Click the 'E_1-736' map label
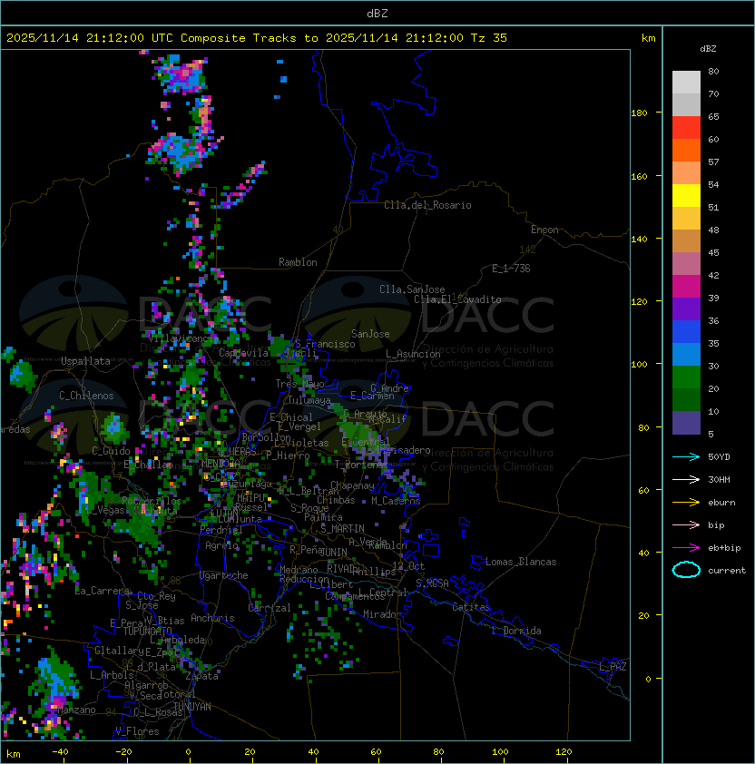 pos(511,269)
